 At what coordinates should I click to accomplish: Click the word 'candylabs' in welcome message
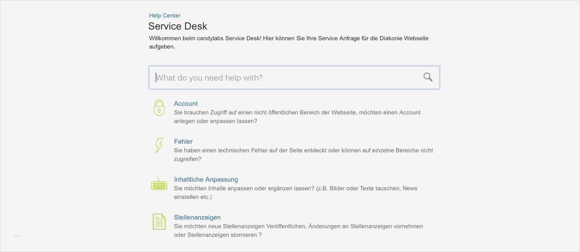click(210, 38)
